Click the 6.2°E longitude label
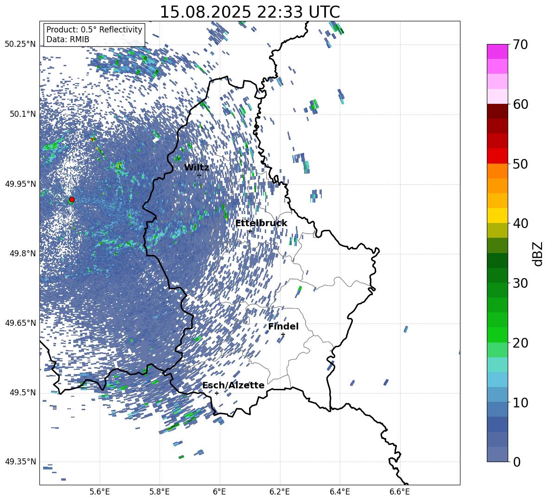 (x=280, y=492)
